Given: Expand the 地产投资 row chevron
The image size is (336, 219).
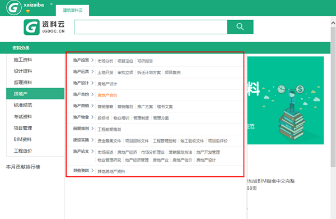Looking at the screenshot, I should tap(92, 60).
